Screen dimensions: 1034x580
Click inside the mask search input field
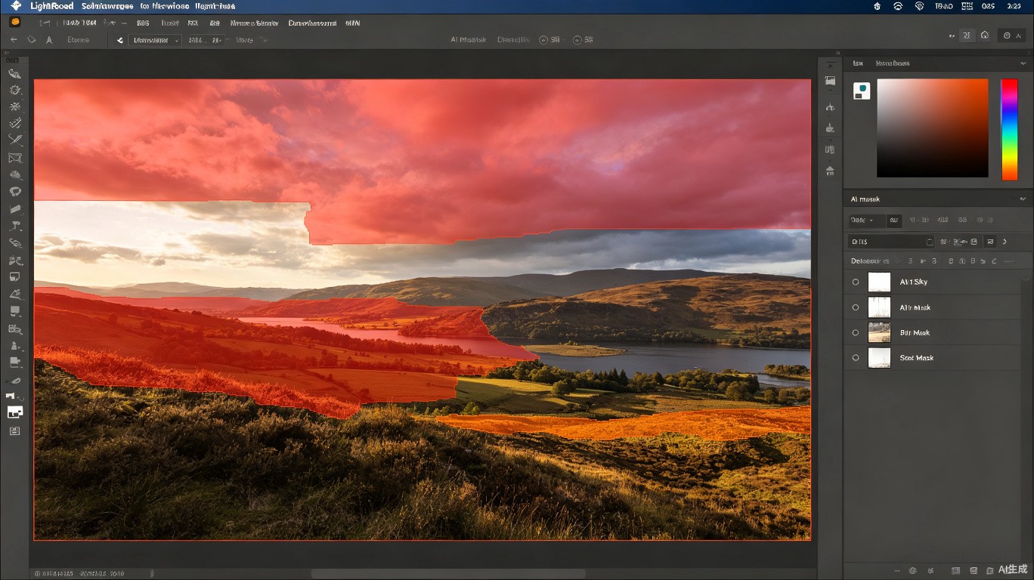[x=892, y=242]
